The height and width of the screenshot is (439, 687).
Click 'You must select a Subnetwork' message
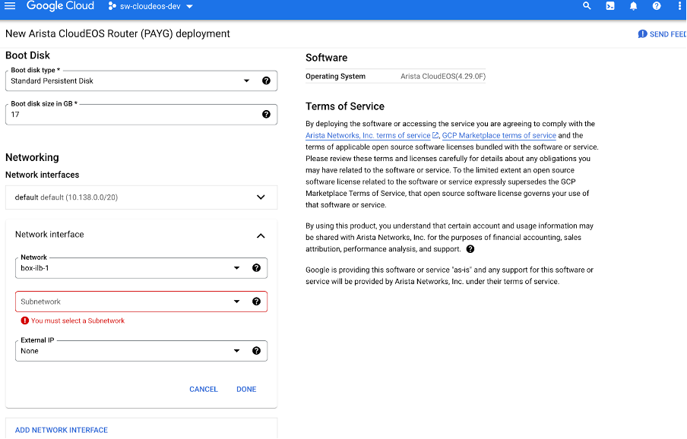click(x=78, y=321)
